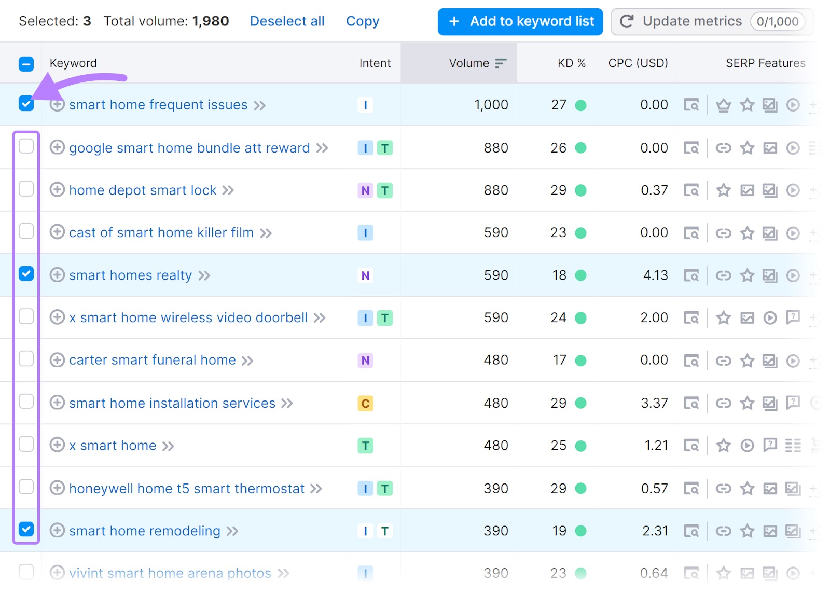Viewport: 830px width, 595px height.
Task: Uncheck "smart home frequent issues"
Action: [26, 104]
